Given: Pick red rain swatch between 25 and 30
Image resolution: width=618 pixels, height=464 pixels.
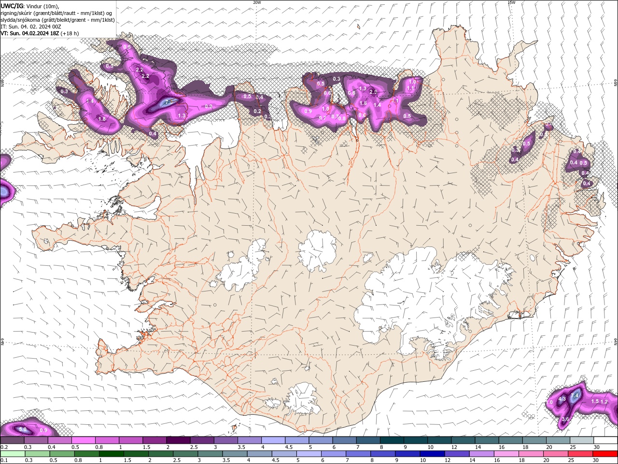Looking at the screenshot, I should tap(579, 454).
